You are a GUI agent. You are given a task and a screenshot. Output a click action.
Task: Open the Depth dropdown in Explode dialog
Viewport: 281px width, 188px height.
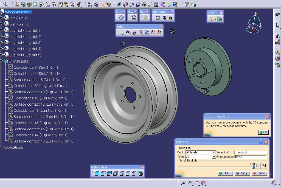click(x=214, y=153)
